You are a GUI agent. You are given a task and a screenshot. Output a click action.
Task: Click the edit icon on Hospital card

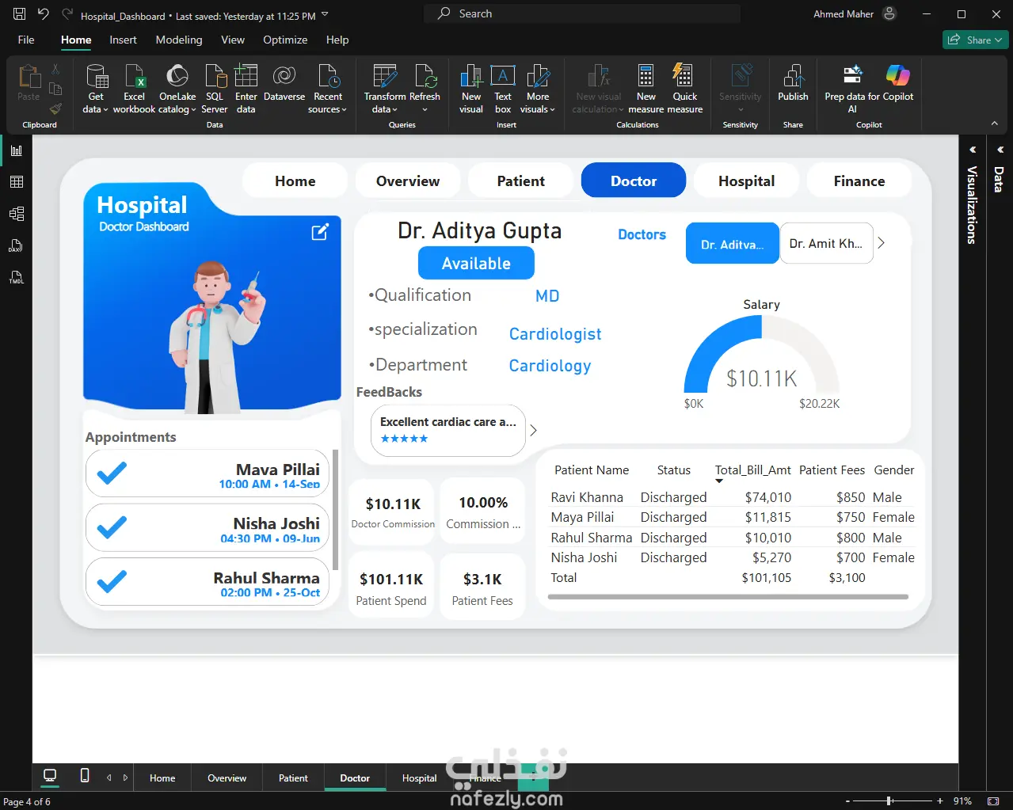pos(320,232)
